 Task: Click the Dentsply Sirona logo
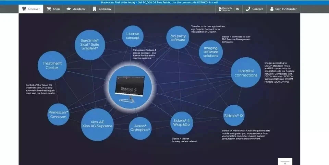225,9
